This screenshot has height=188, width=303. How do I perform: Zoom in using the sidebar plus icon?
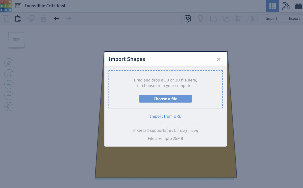point(9,85)
